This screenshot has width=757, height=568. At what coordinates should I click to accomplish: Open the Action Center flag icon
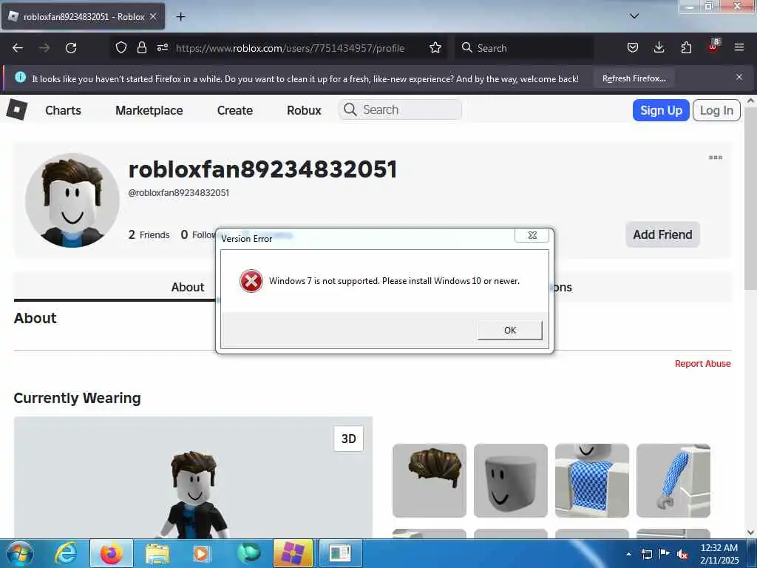(665, 553)
